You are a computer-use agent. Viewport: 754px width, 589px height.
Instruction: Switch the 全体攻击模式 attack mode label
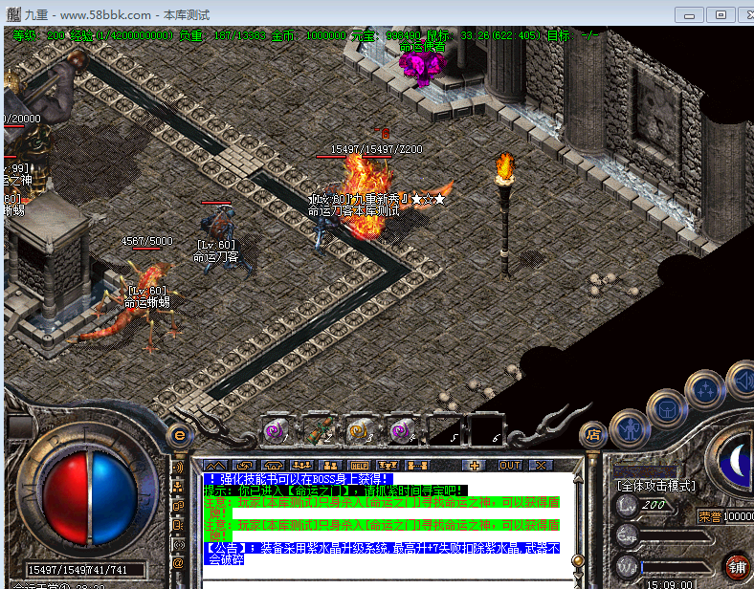coord(656,486)
